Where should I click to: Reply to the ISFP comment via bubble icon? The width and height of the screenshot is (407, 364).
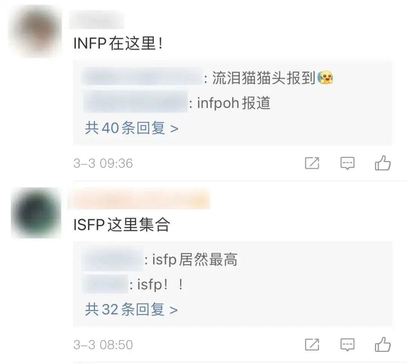click(347, 344)
